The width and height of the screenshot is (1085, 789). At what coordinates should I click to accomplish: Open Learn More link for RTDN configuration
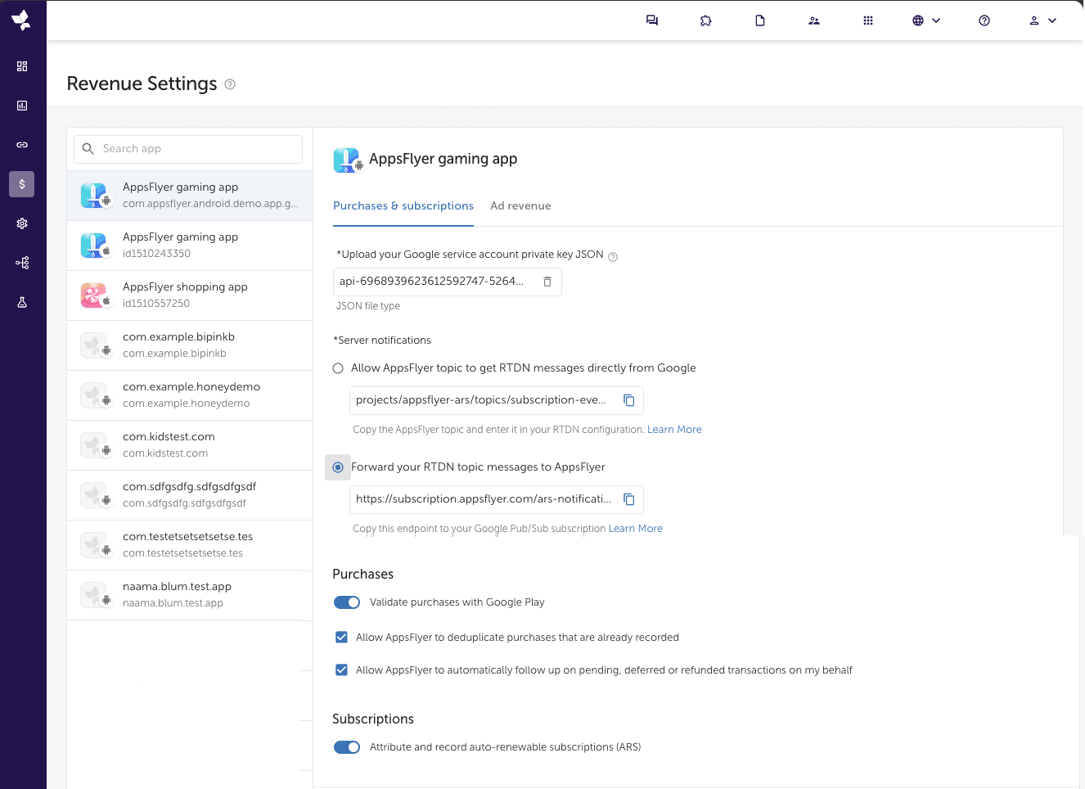coord(674,430)
